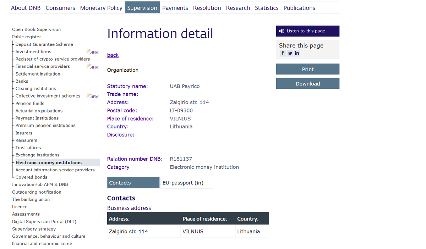This screenshot has height=249, width=426.
Task: Open Assessments in sidebar
Action: point(26,214)
